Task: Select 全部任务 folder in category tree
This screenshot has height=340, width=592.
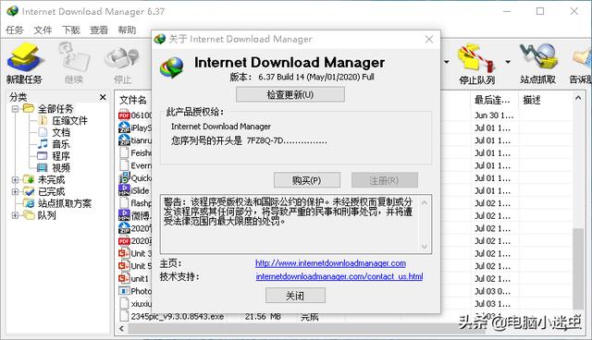Action: pyautogui.click(x=55, y=109)
